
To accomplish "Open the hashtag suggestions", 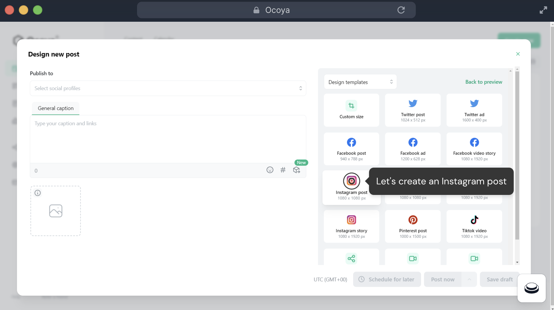I will (283, 170).
